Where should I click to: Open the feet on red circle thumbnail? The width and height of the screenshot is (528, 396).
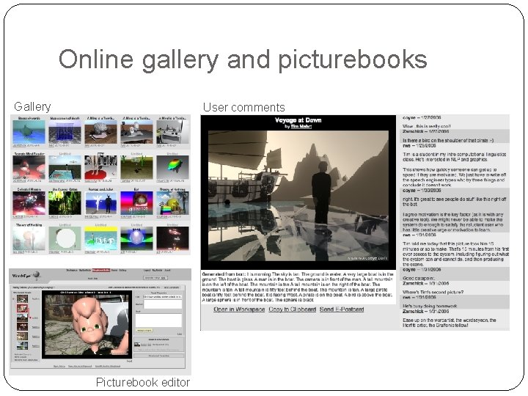pyautogui.click(x=100, y=167)
